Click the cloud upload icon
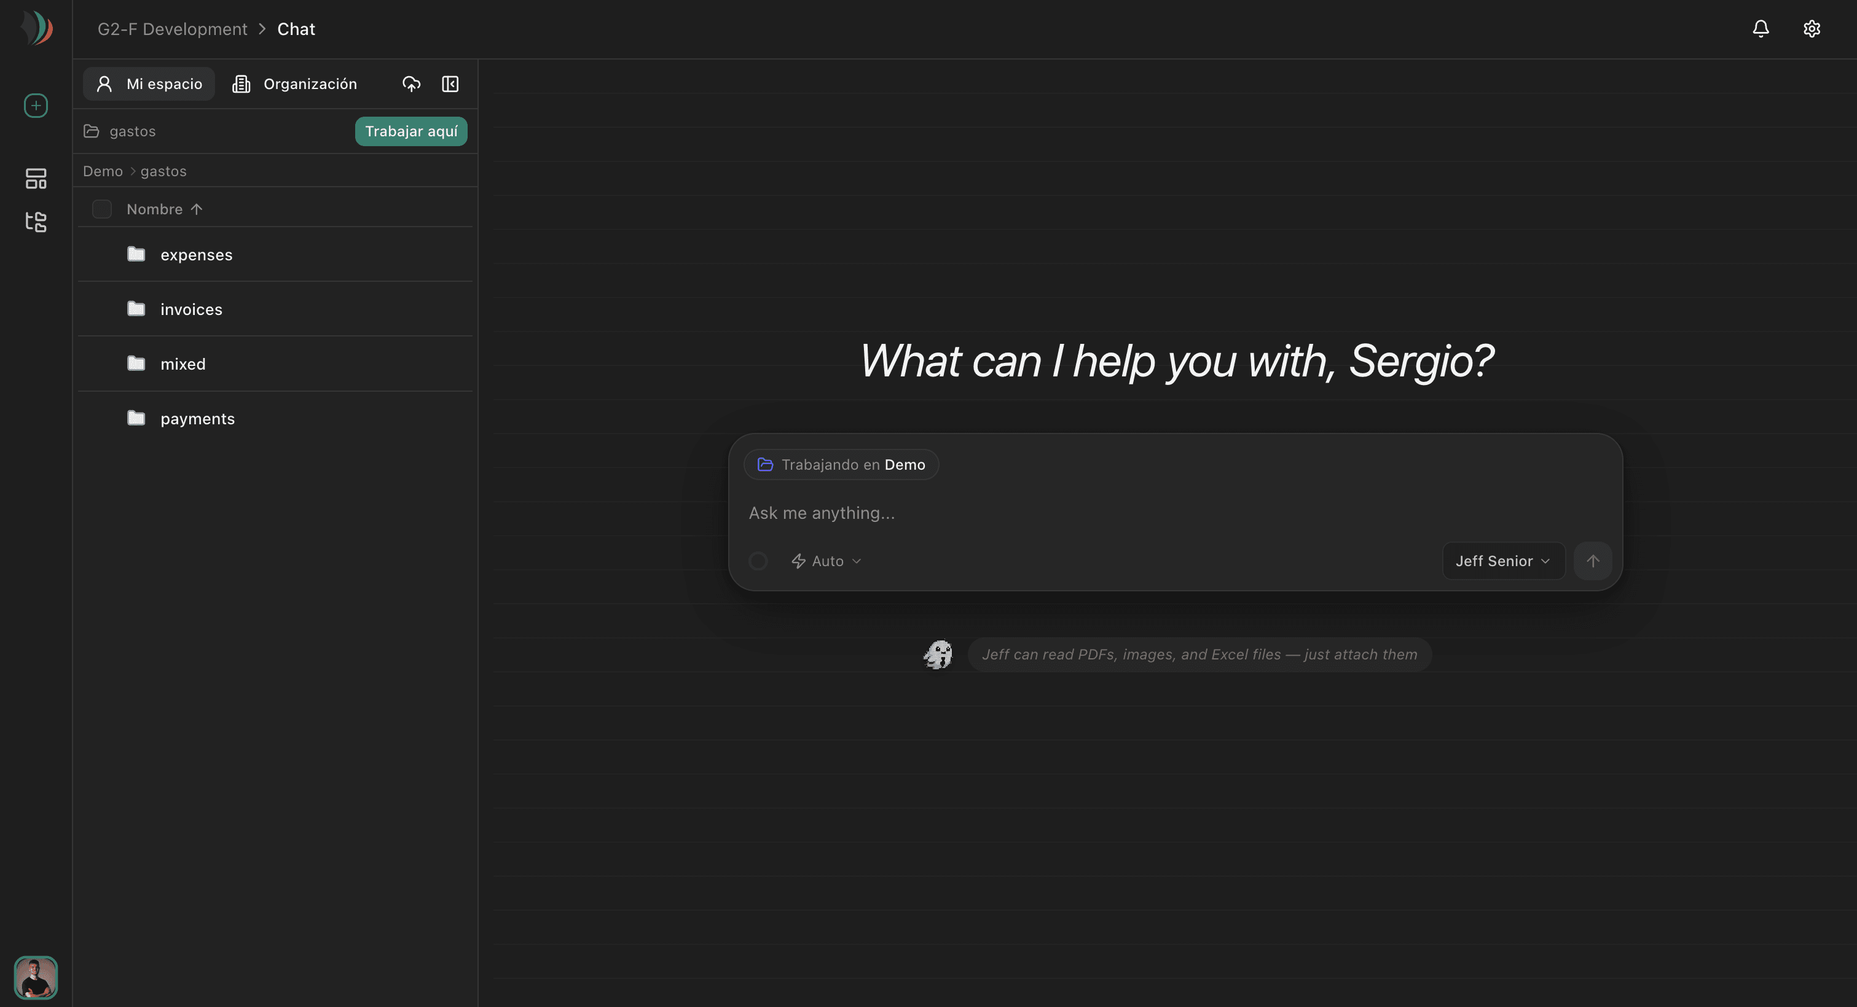1857x1007 pixels. click(x=411, y=84)
